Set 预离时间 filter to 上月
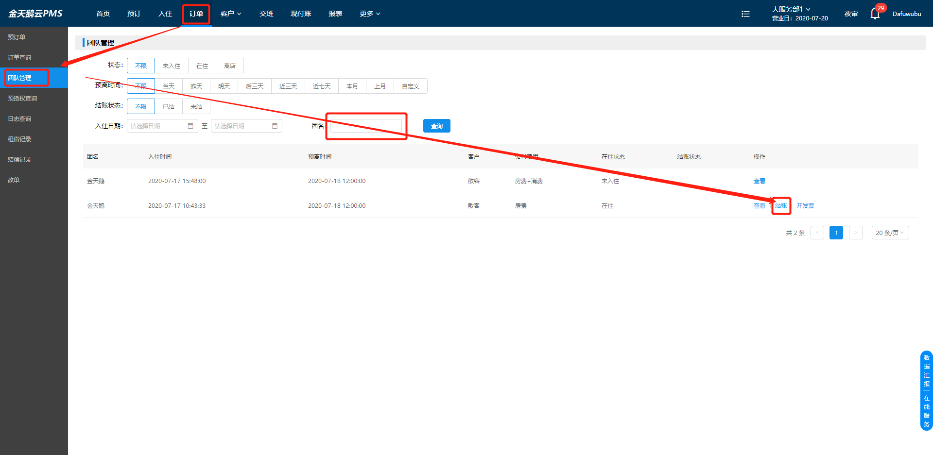Screen dimensions: 933x455 [380, 86]
